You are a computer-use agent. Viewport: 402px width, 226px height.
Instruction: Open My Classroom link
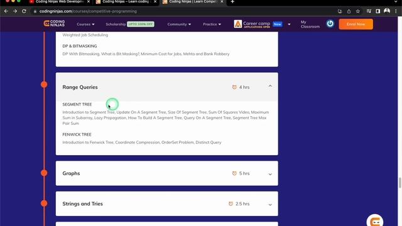tap(310, 24)
